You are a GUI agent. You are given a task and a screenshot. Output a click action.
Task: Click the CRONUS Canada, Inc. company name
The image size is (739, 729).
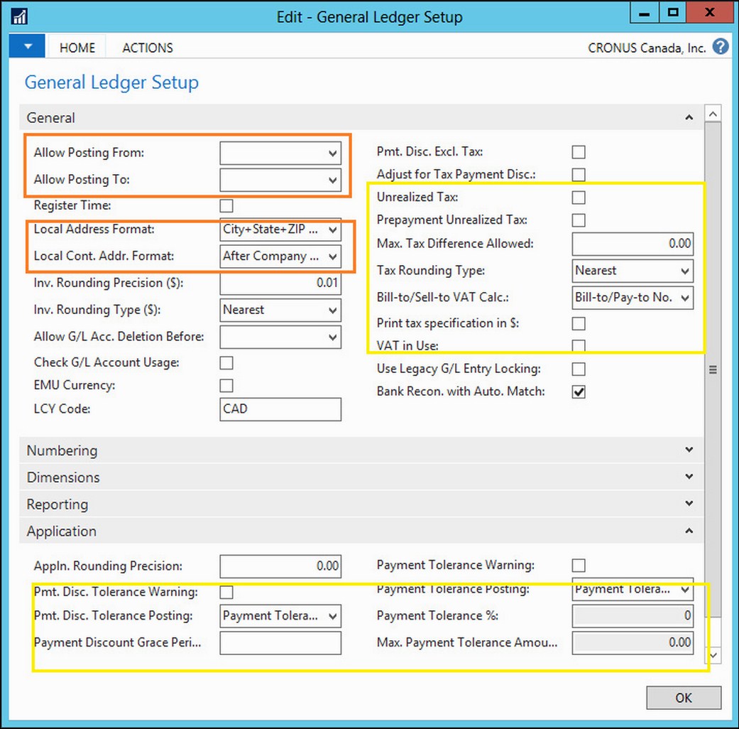(647, 48)
